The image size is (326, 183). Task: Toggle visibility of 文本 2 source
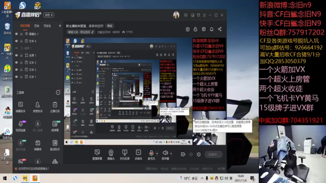point(16,70)
